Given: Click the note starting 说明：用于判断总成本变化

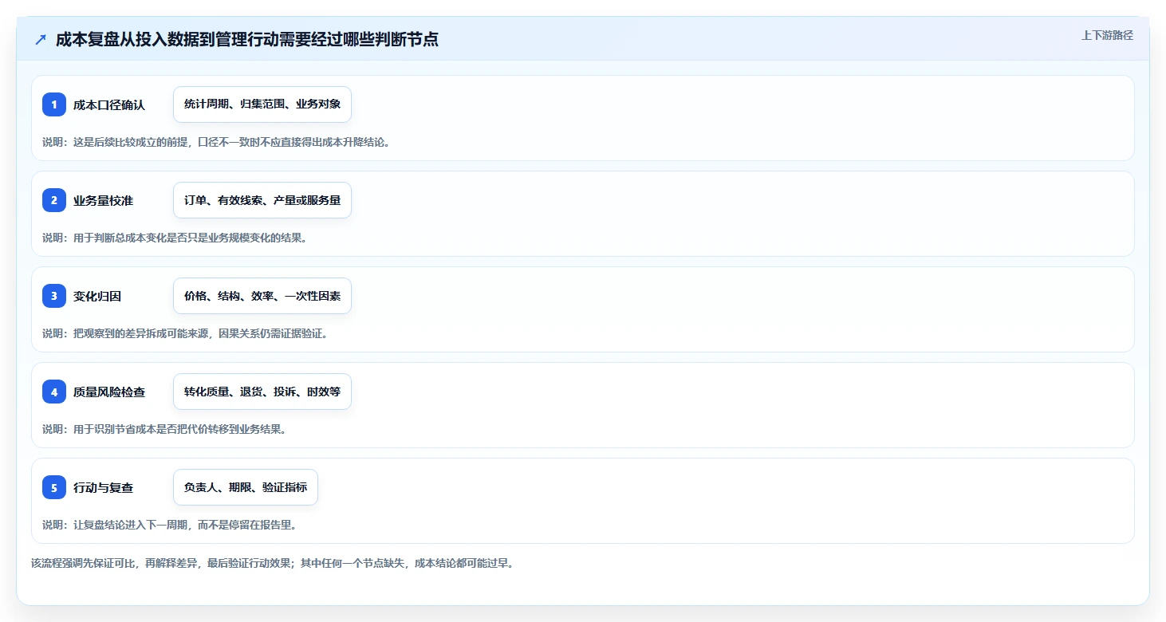Looking at the screenshot, I should [175, 238].
